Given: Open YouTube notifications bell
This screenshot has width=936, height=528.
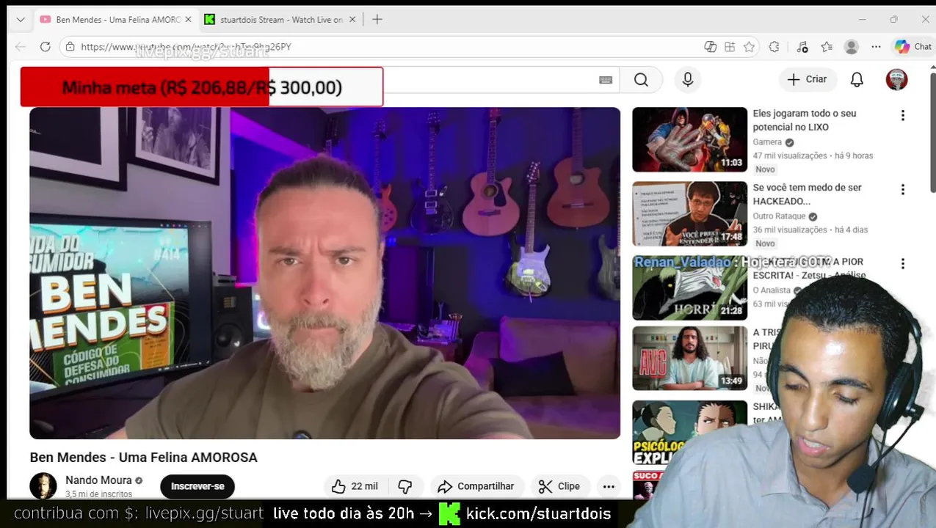Looking at the screenshot, I should (857, 79).
